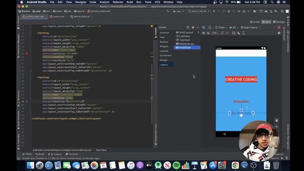Select the Common palette category
304x171 pixels.
click(164, 33)
